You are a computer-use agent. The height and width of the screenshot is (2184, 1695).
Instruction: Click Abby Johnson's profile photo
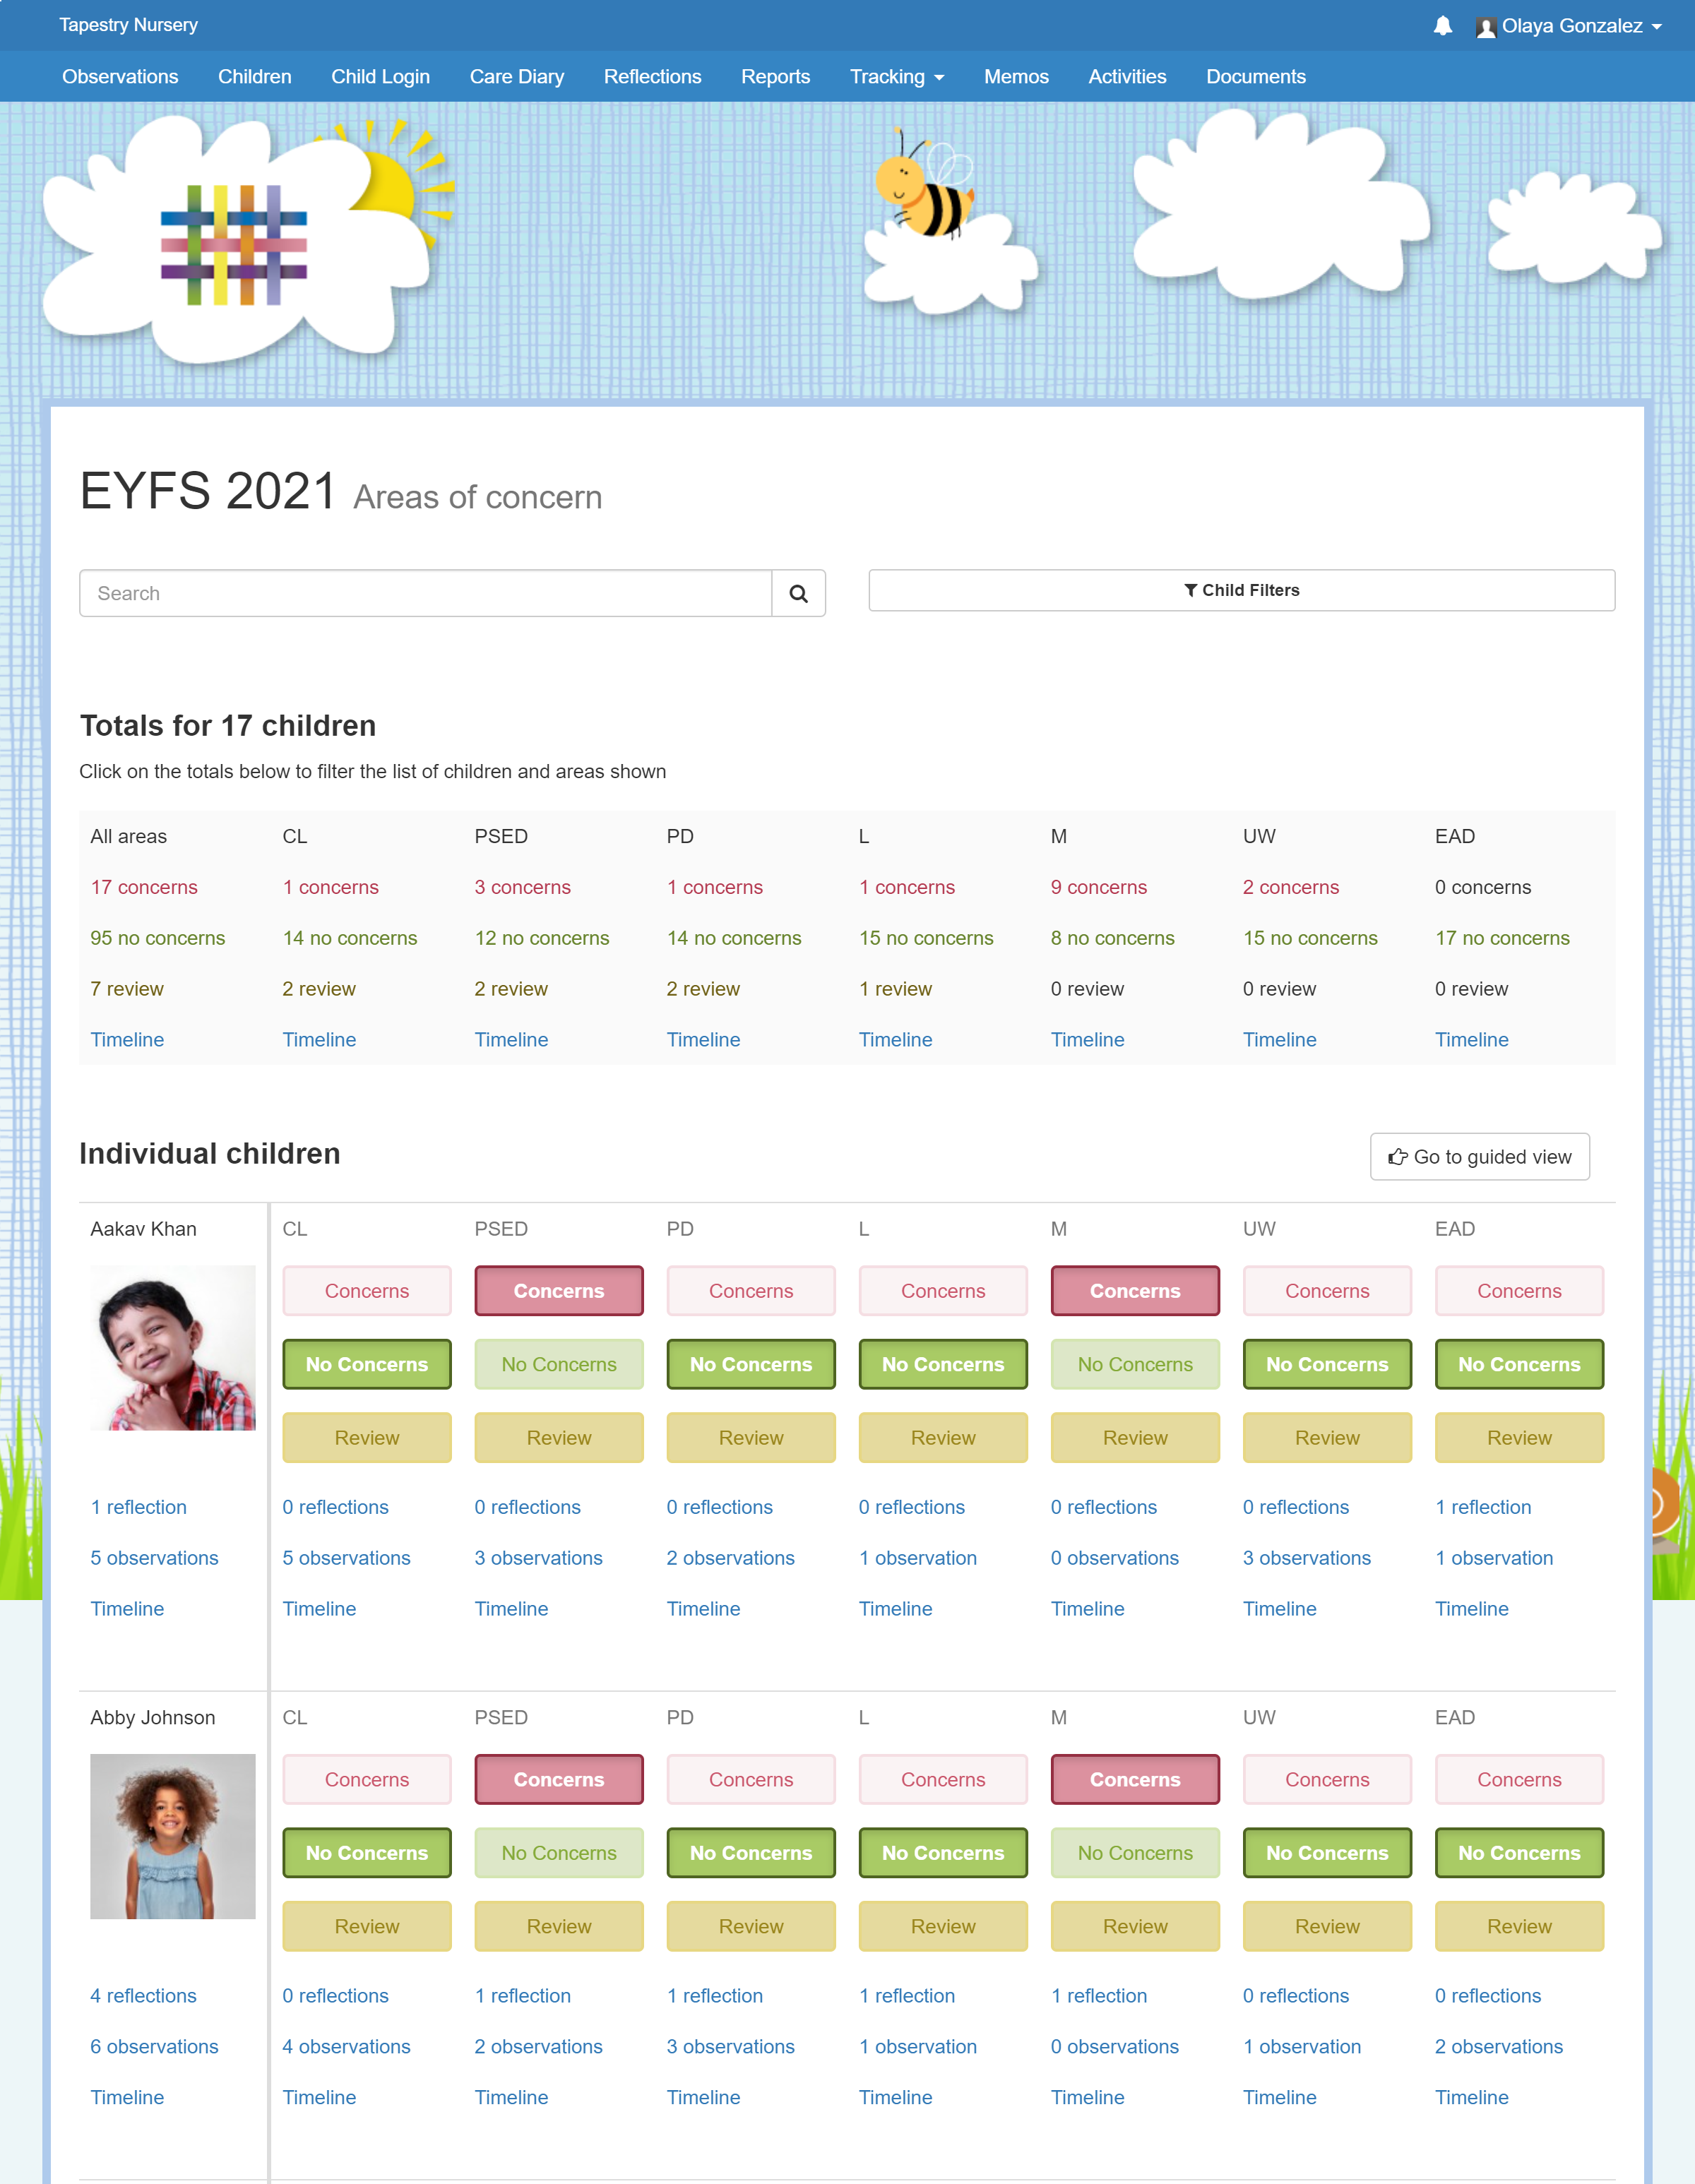tap(172, 1836)
